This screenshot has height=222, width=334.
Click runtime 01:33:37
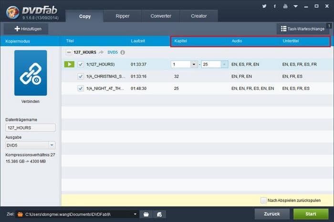coord(138,64)
